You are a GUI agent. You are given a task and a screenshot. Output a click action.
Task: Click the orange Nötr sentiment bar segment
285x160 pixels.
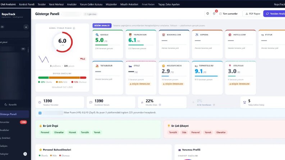[x=64, y=77]
